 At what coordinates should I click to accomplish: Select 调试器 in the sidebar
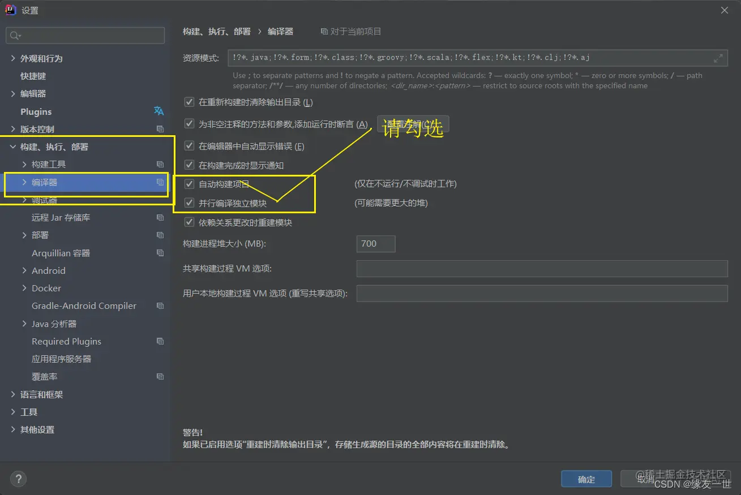(x=45, y=200)
